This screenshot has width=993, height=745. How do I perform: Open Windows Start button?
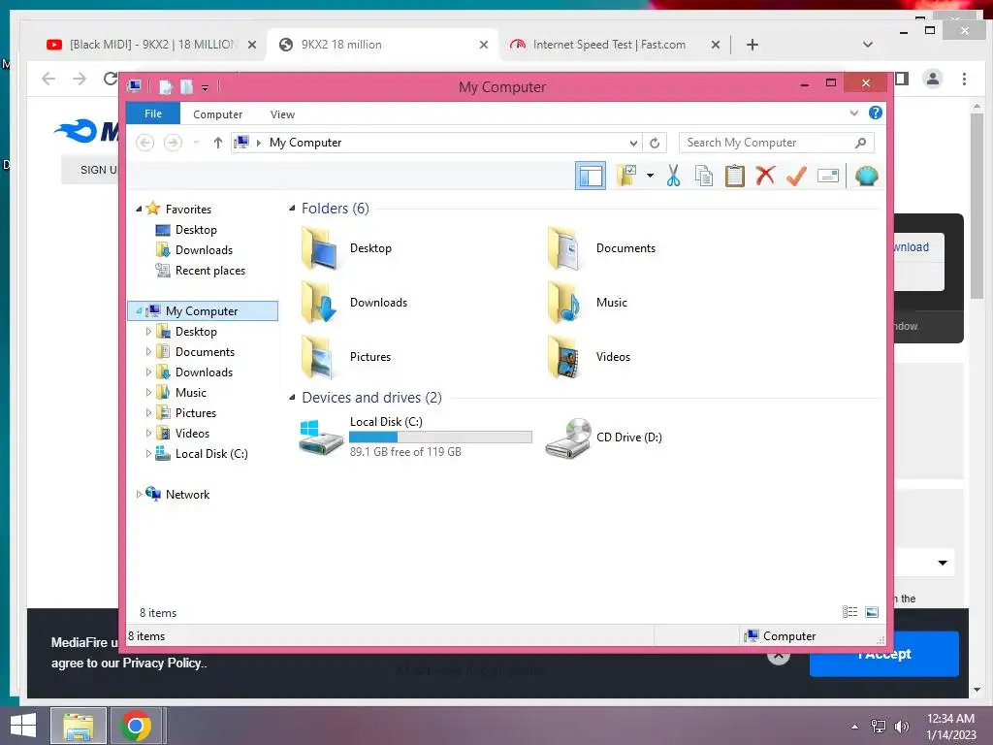23,726
